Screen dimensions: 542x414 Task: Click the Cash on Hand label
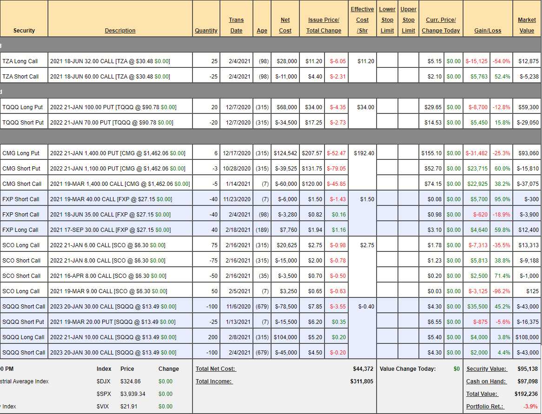(x=485, y=381)
